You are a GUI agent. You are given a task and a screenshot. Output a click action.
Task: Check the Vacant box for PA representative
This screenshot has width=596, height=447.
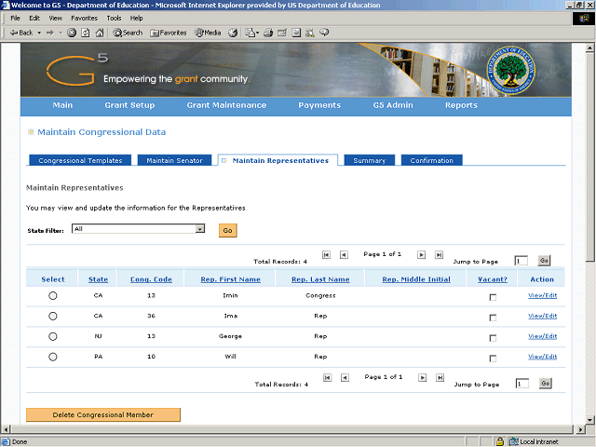coord(493,358)
